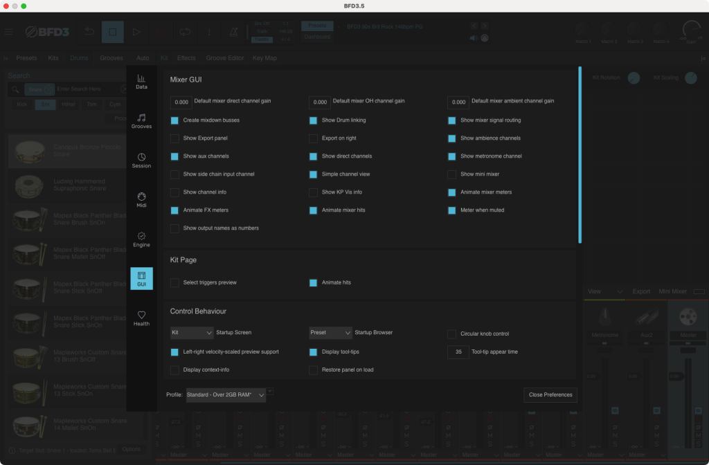Open the Midi preferences section
The width and height of the screenshot is (709, 465).
coord(141,200)
